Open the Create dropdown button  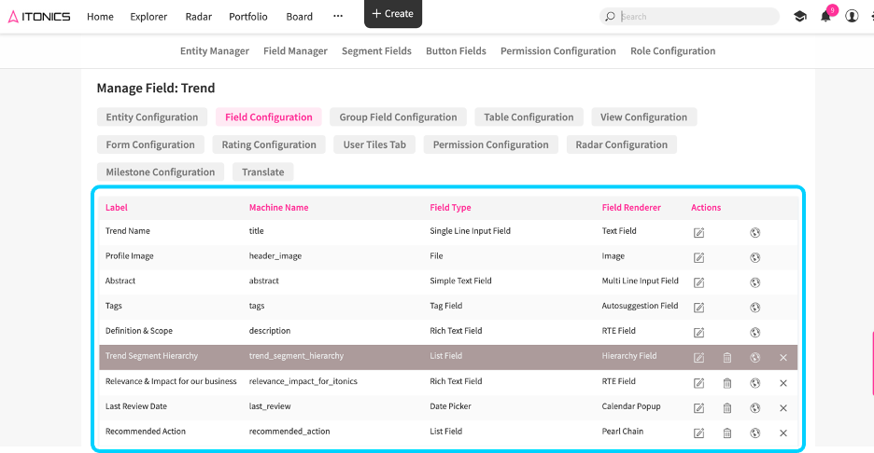click(392, 14)
